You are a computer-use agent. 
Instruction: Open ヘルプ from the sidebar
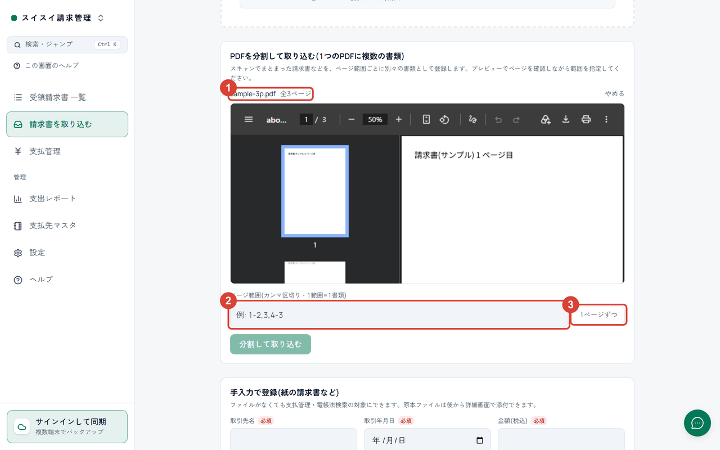67,280
